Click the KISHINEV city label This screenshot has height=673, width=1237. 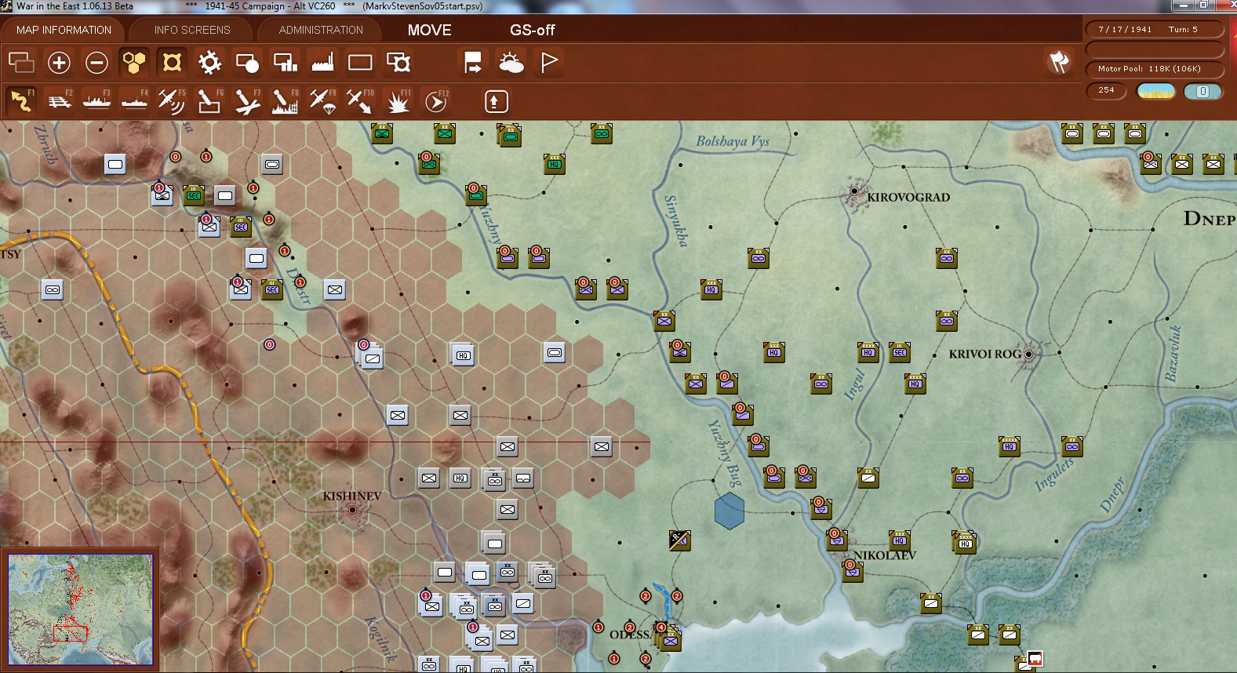pyautogui.click(x=352, y=497)
